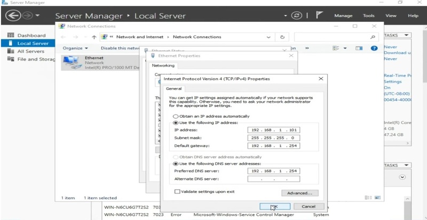Select the Networking tab in Ethernet Properties
This screenshot has width=427, height=220.
163,66
